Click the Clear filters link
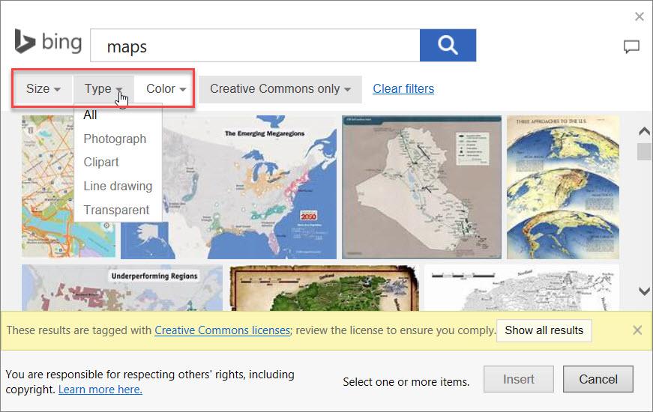The image size is (653, 412). pyautogui.click(x=403, y=89)
